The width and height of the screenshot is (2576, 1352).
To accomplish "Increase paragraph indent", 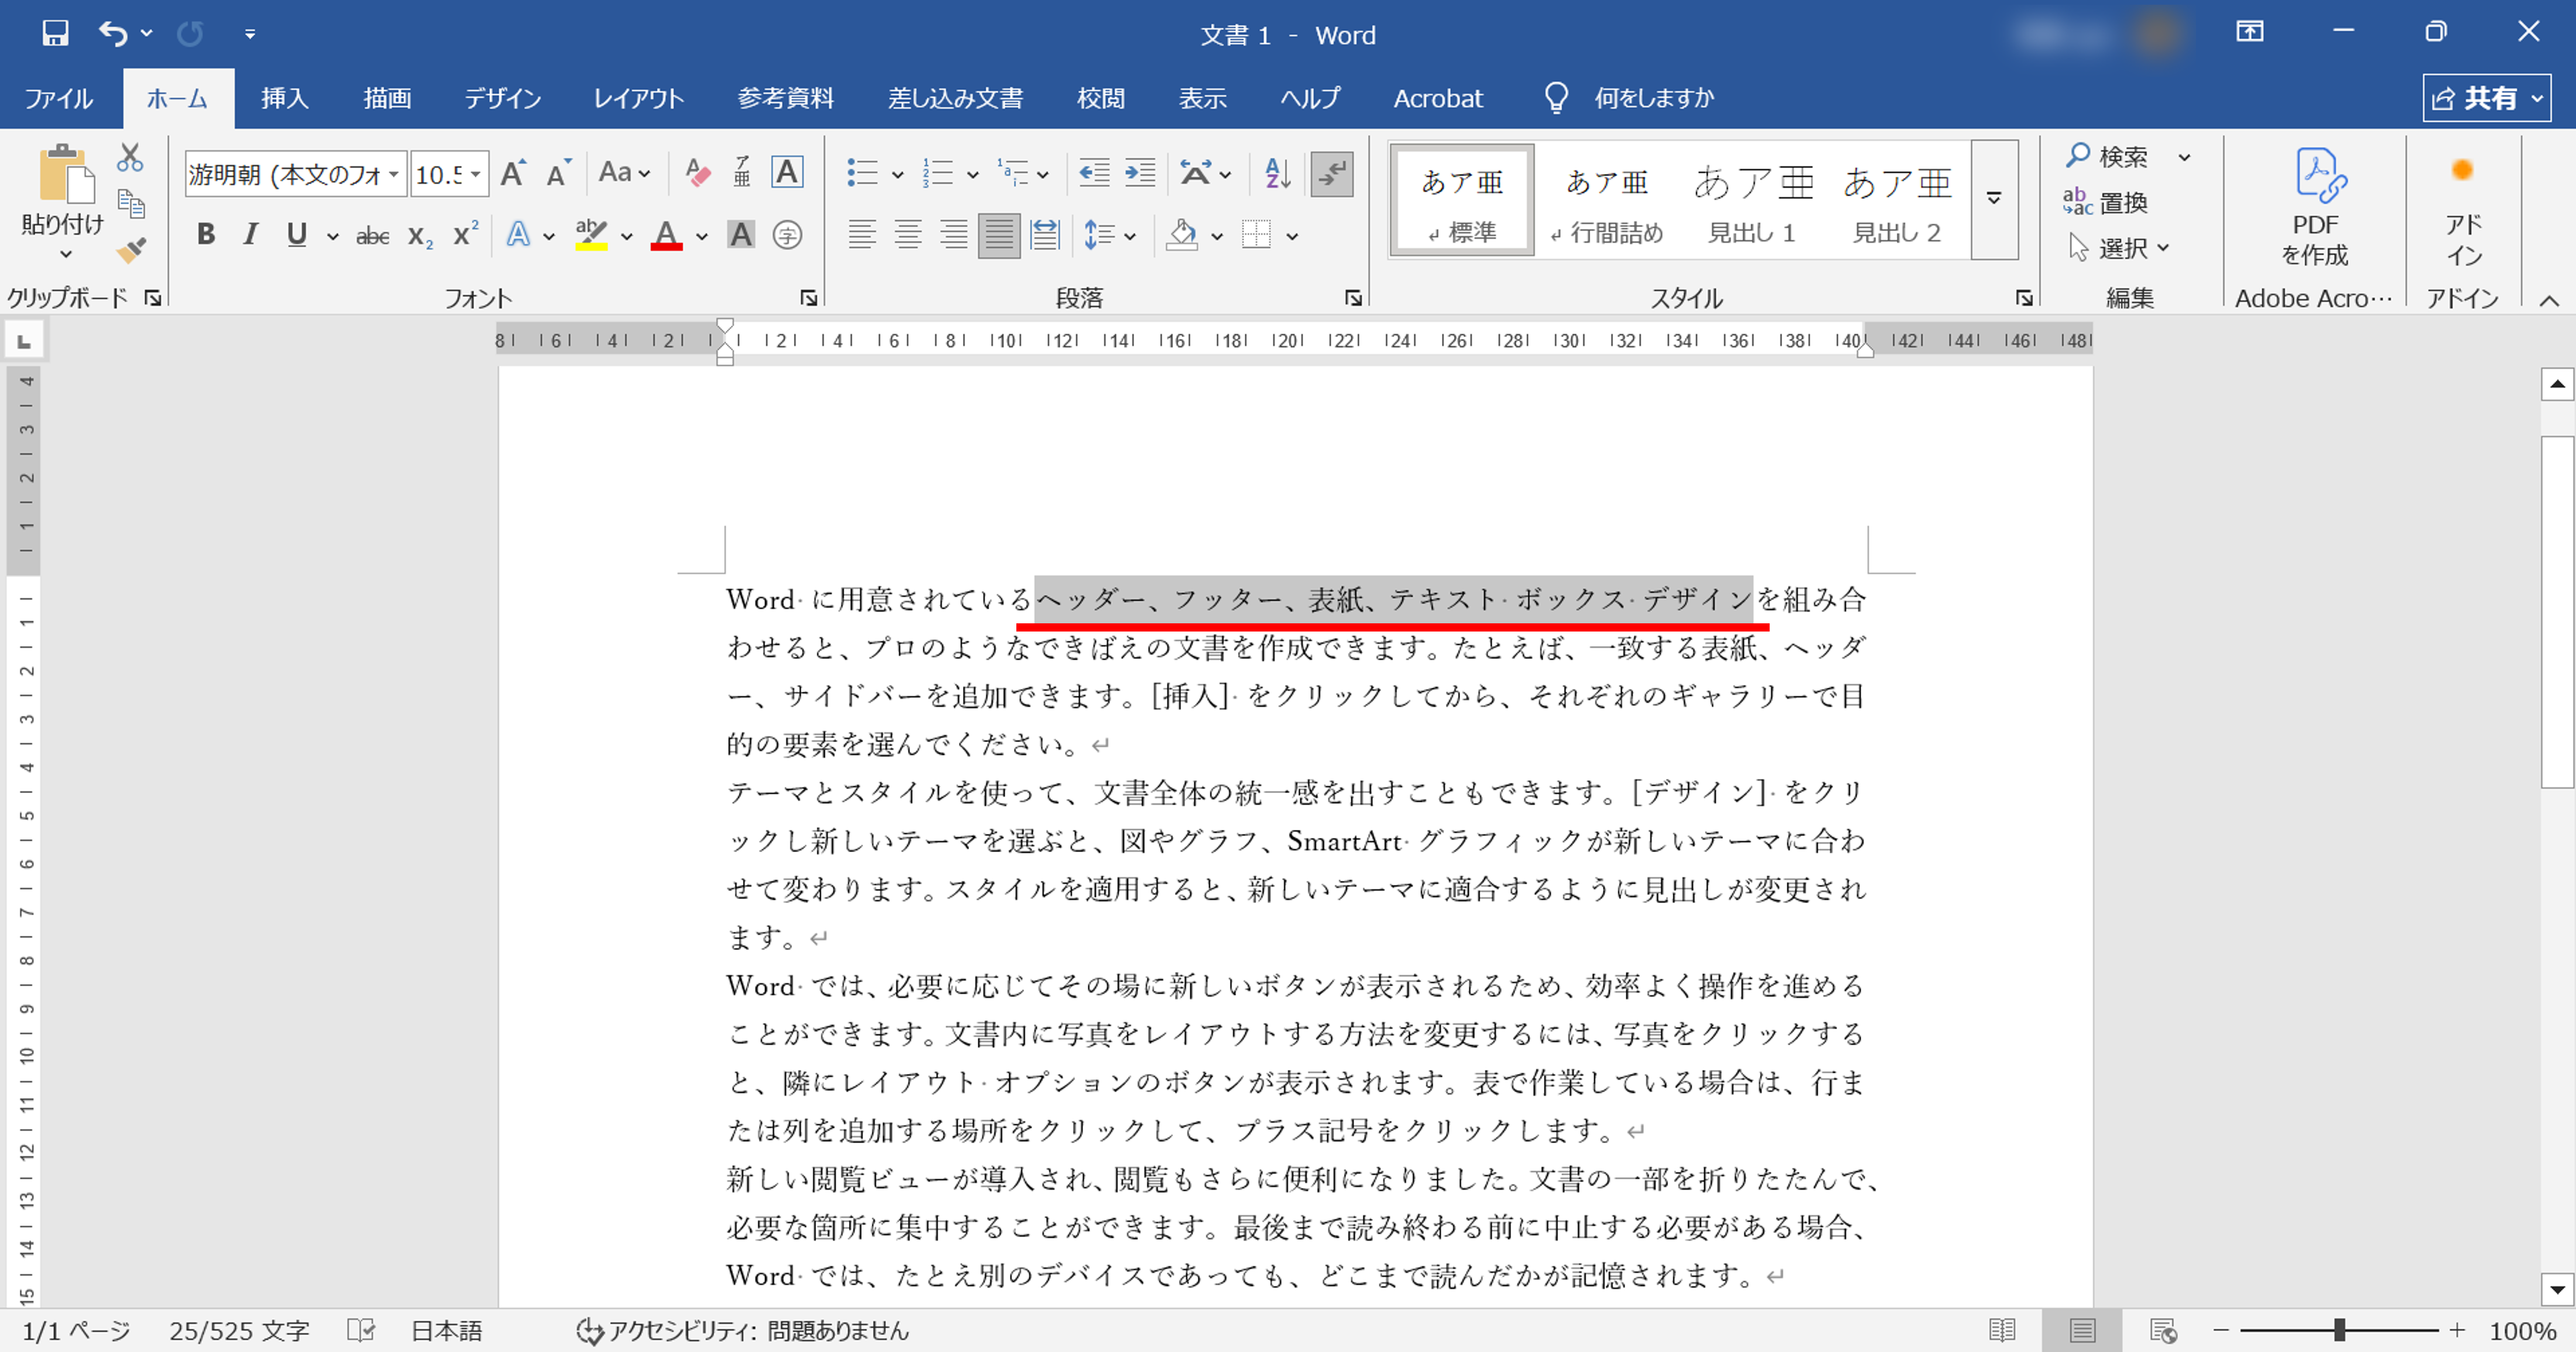I will coord(1140,173).
